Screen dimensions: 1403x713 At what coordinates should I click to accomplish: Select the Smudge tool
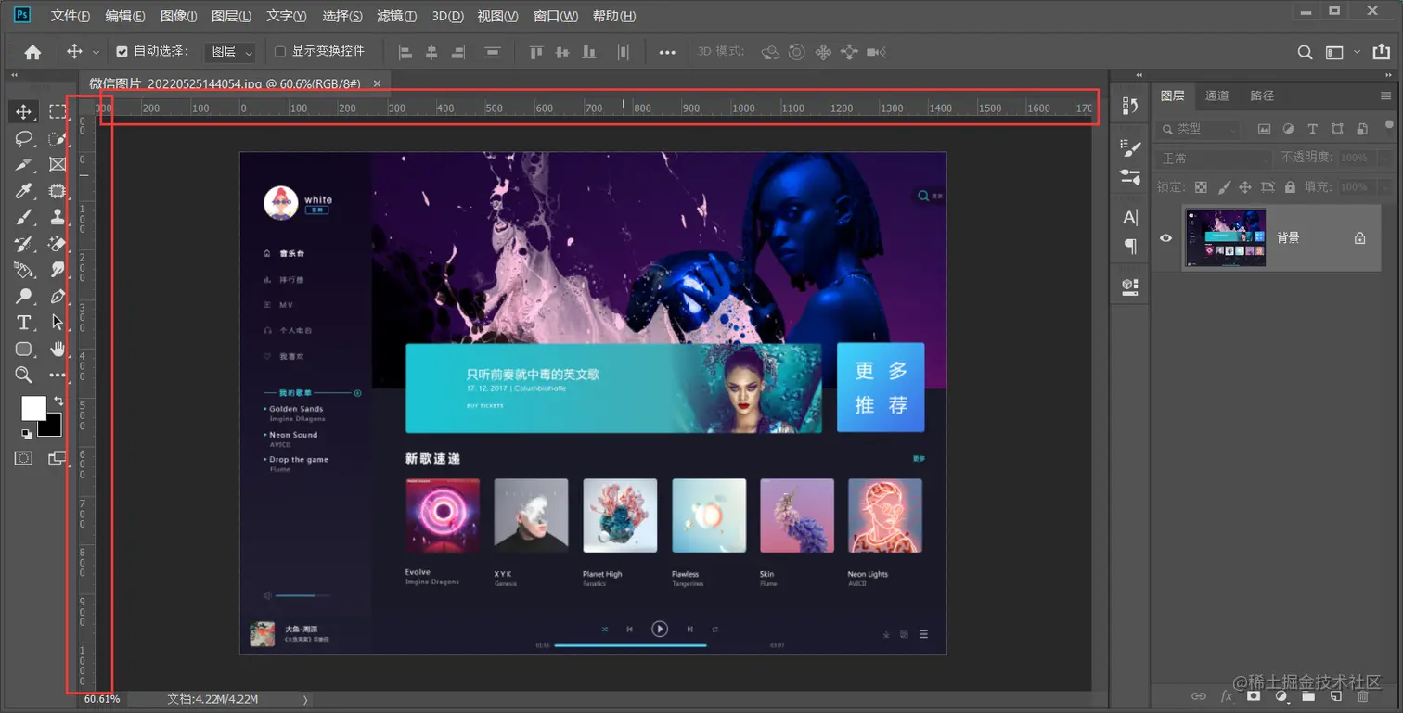[58, 270]
